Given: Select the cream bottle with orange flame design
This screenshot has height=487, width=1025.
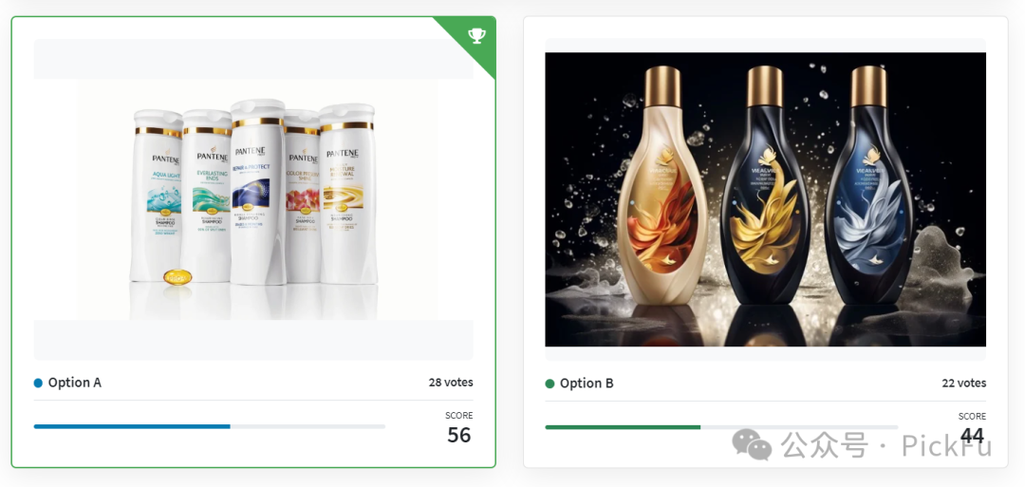Looking at the screenshot, I should coord(662,185).
